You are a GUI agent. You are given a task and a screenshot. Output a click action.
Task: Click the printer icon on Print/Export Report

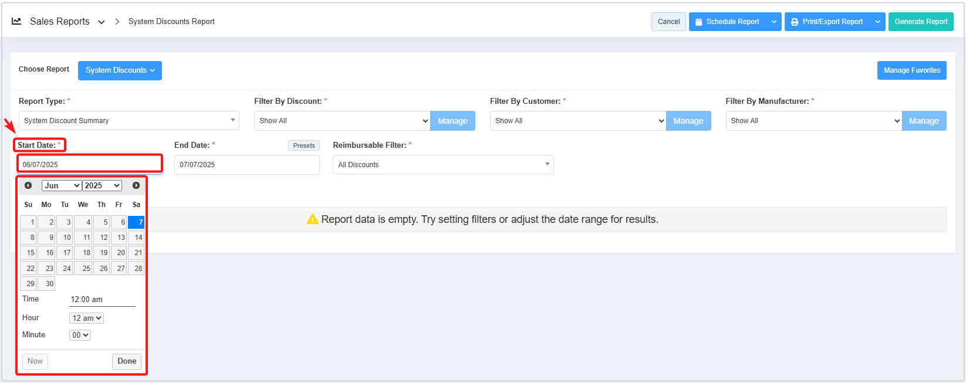795,22
